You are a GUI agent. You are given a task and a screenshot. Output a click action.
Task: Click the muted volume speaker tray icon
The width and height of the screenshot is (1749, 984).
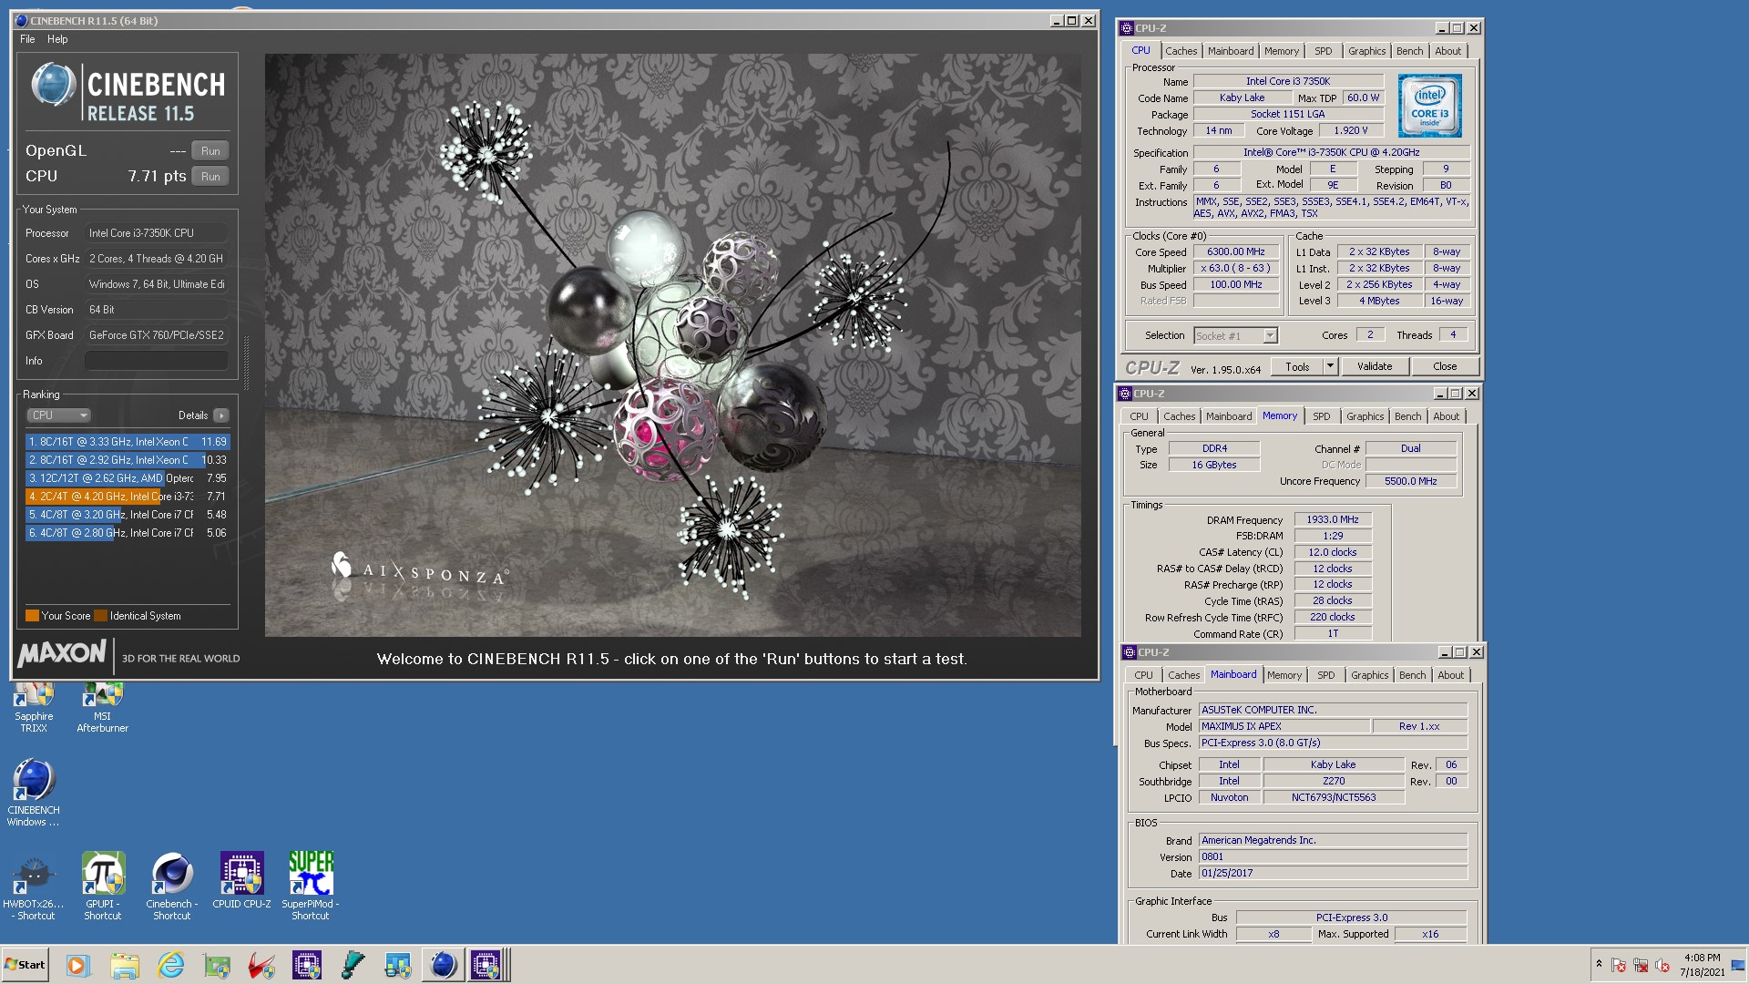1662,965
